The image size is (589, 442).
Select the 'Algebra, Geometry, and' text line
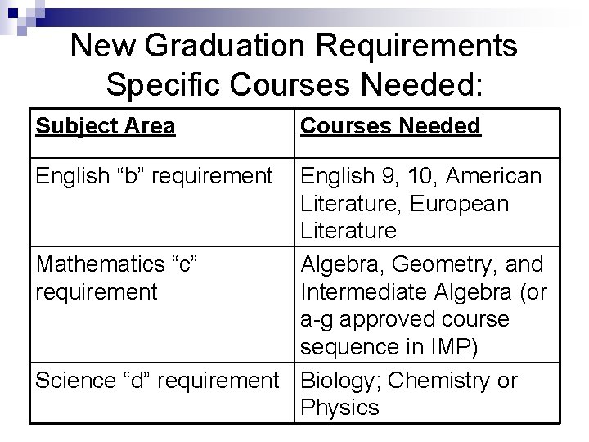tap(422, 264)
